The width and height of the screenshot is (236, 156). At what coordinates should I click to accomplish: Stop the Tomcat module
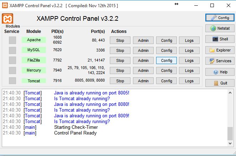(x=120, y=81)
